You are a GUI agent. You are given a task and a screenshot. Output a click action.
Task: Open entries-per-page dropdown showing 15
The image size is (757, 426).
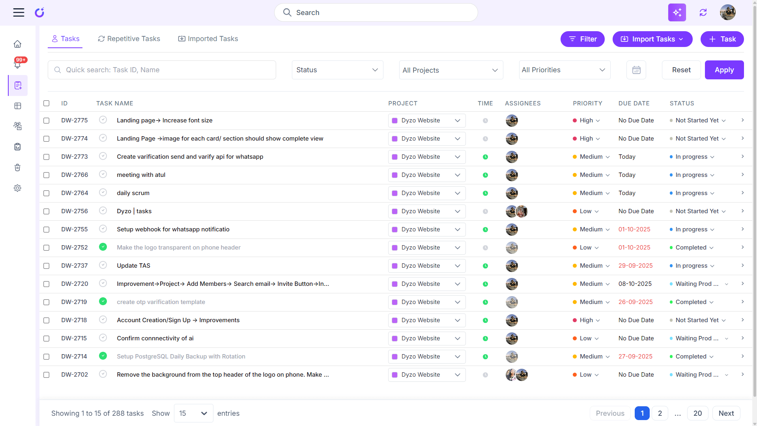(x=193, y=413)
